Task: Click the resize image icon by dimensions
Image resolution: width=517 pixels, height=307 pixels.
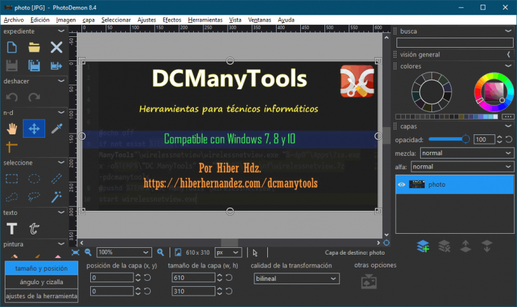Action: 178,253
